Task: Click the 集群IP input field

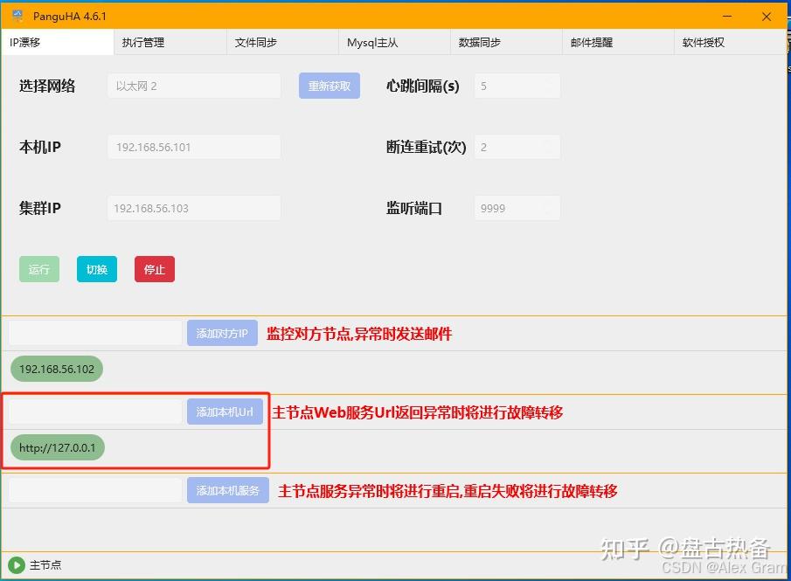Action: (x=194, y=208)
